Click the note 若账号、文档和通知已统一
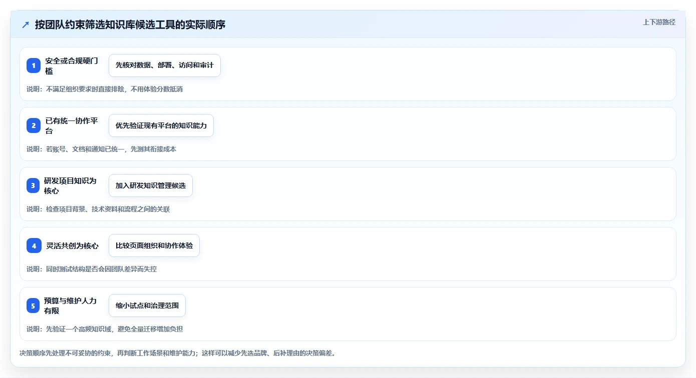 (x=101, y=149)
